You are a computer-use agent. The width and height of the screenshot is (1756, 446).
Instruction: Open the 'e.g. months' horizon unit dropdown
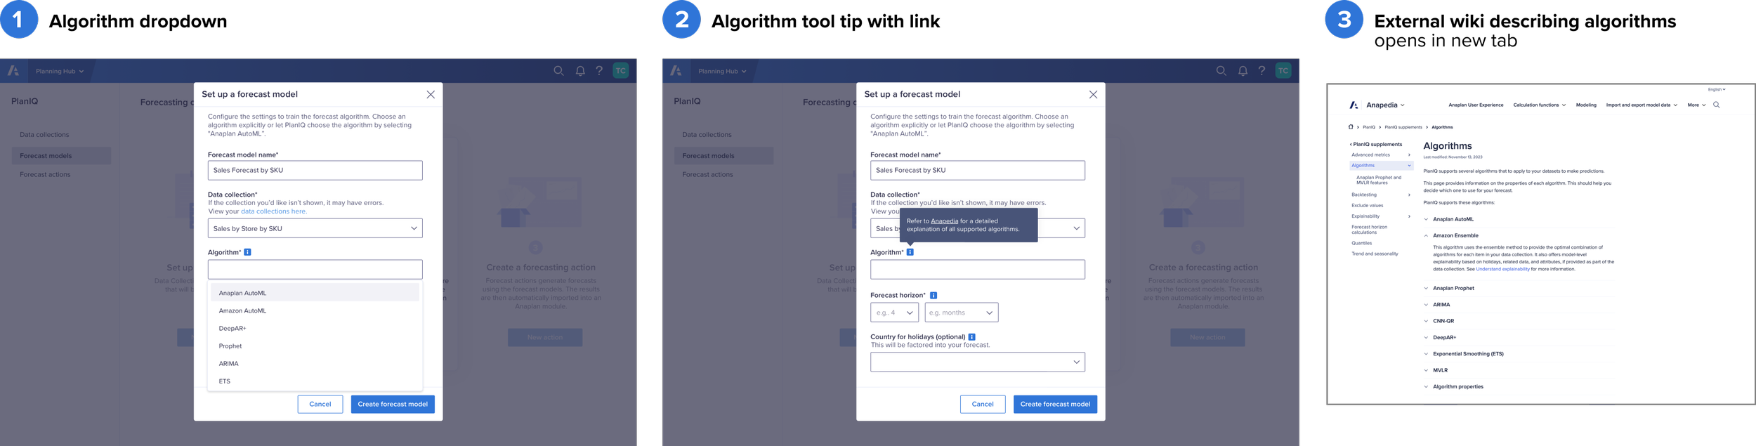point(961,313)
